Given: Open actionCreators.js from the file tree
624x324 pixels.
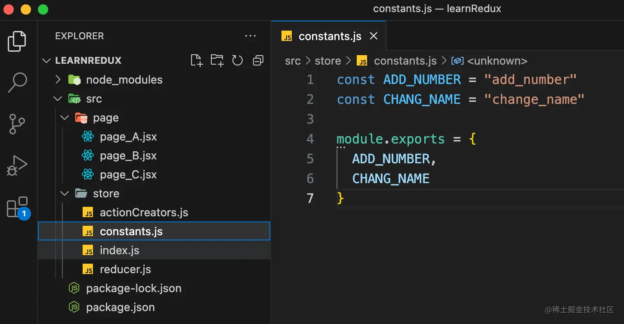Looking at the screenshot, I should (144, 212).
